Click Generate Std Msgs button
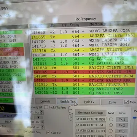The width and height of the screenshot is (137, 137). pyautogui.click(x=91, y=113)
